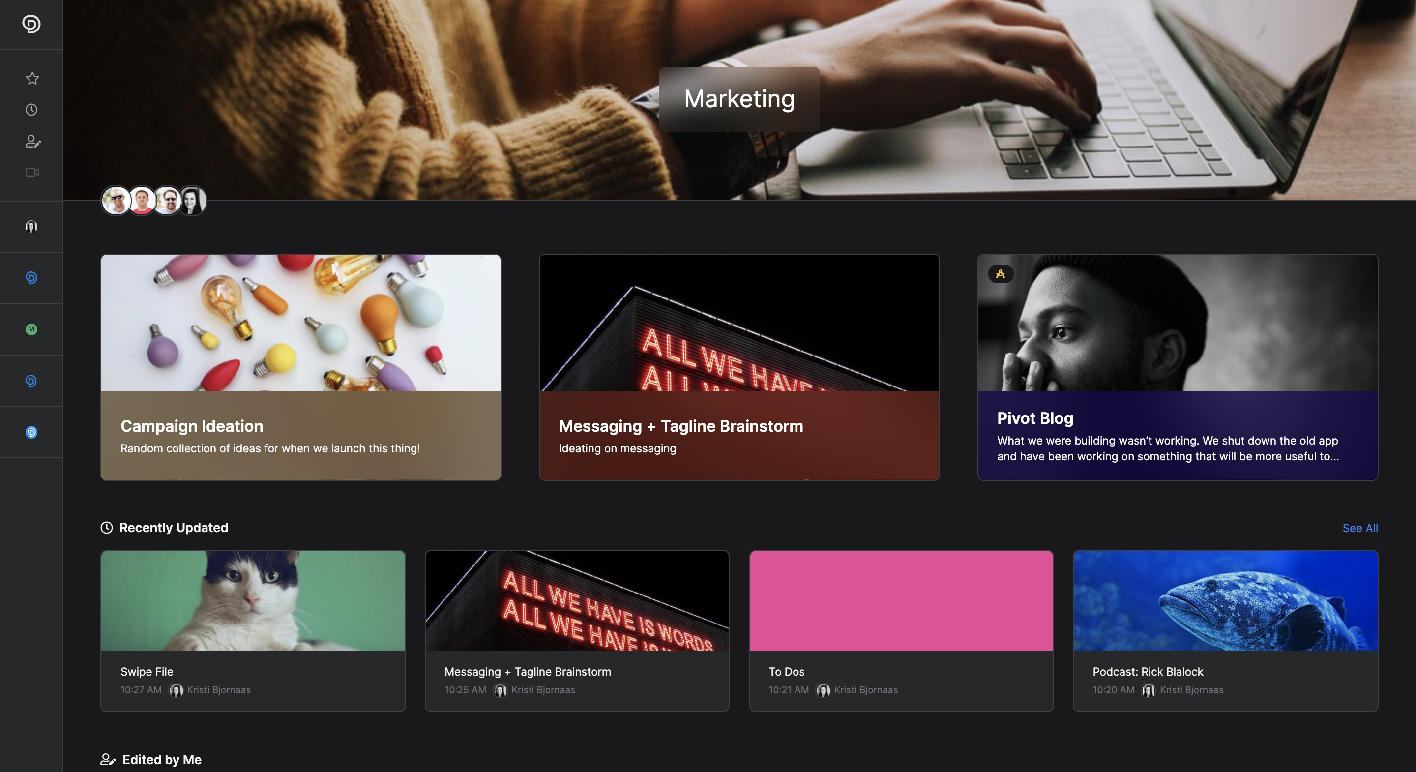Viewport: 1416px width, 772px height.
Task: Open the Pivot Blog featured card
Action: (1177, 367)
